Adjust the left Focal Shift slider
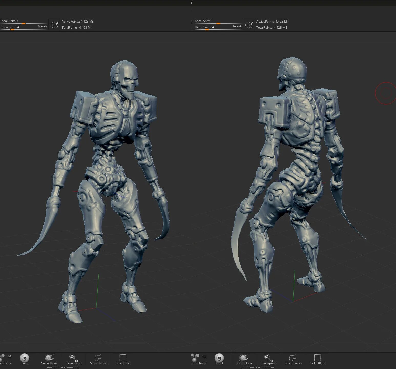The image size is (396, 369). tap(24, 22)
